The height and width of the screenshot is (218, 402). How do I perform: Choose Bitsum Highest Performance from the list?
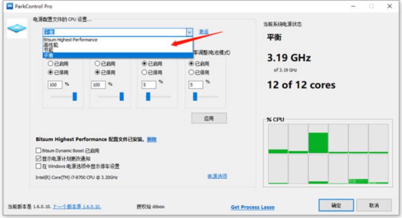click(118, 40)
